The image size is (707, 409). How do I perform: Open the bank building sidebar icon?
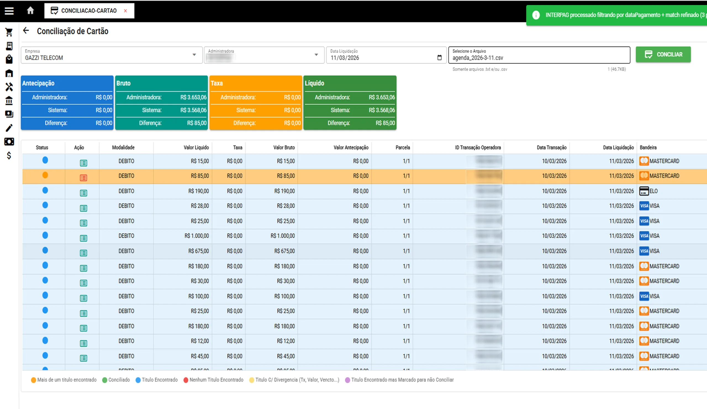pos(9,100)
